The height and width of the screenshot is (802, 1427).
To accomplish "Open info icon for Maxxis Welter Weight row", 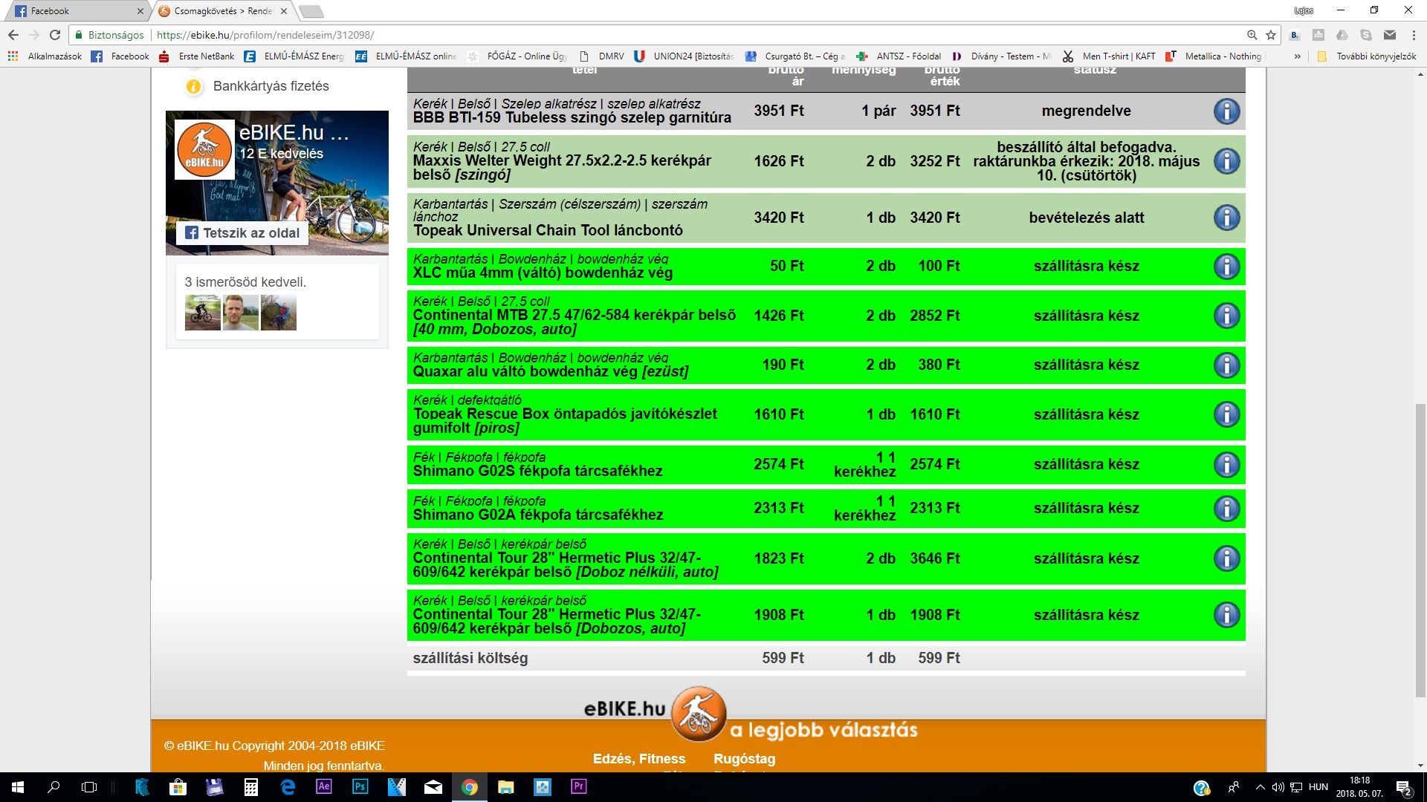I will 1226,161.
